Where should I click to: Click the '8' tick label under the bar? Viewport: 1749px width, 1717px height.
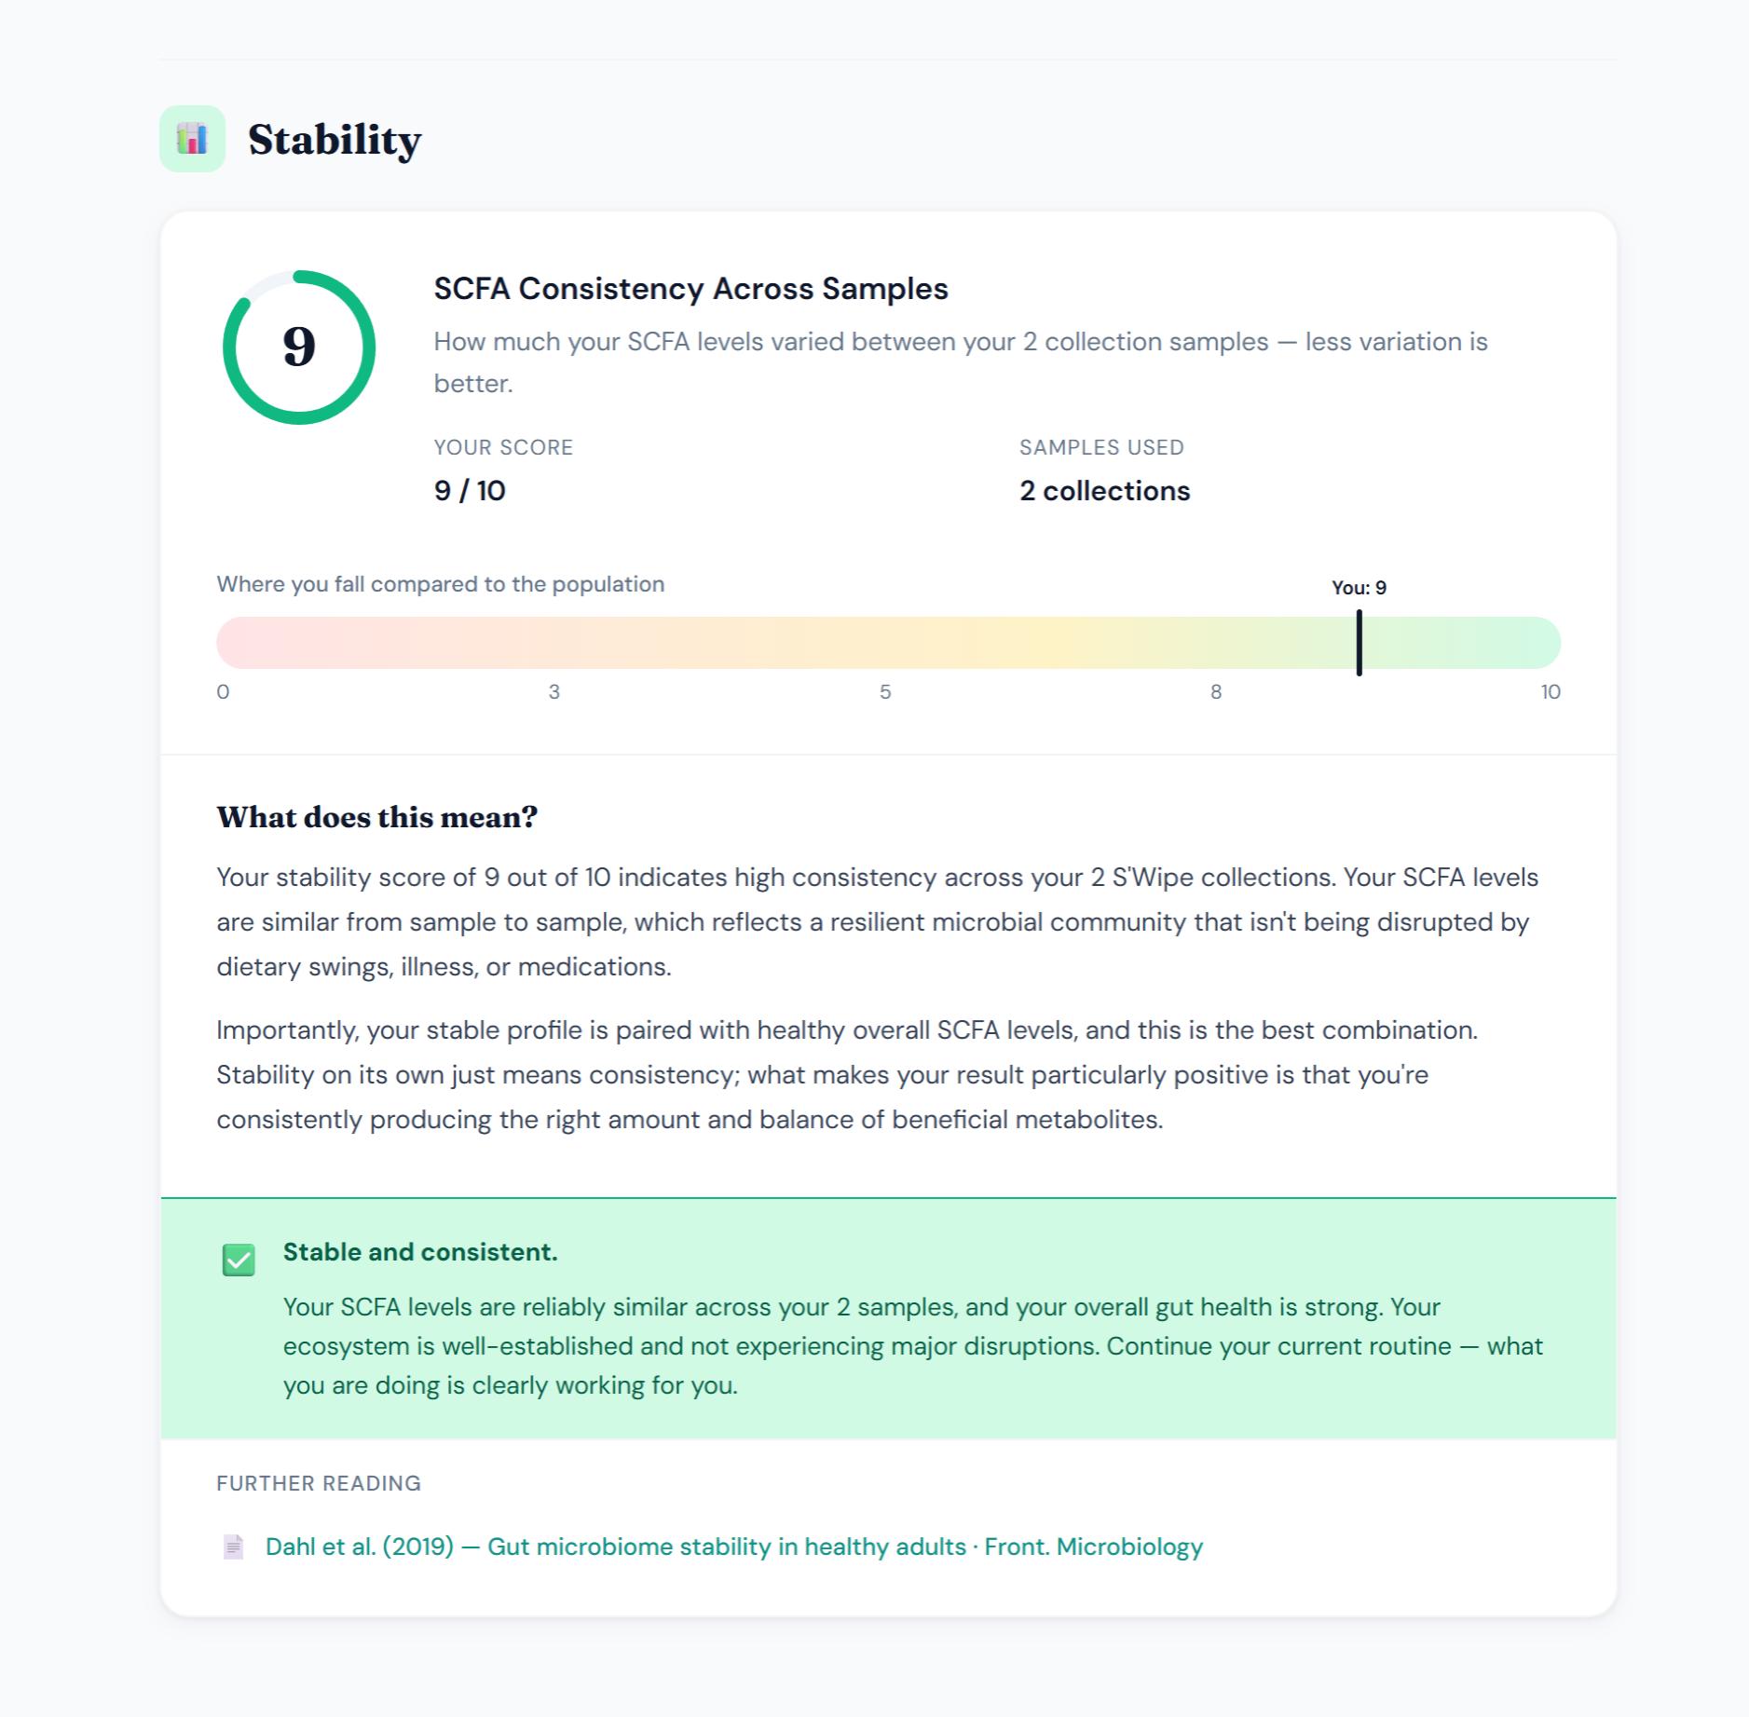(x=1216, y=691)
